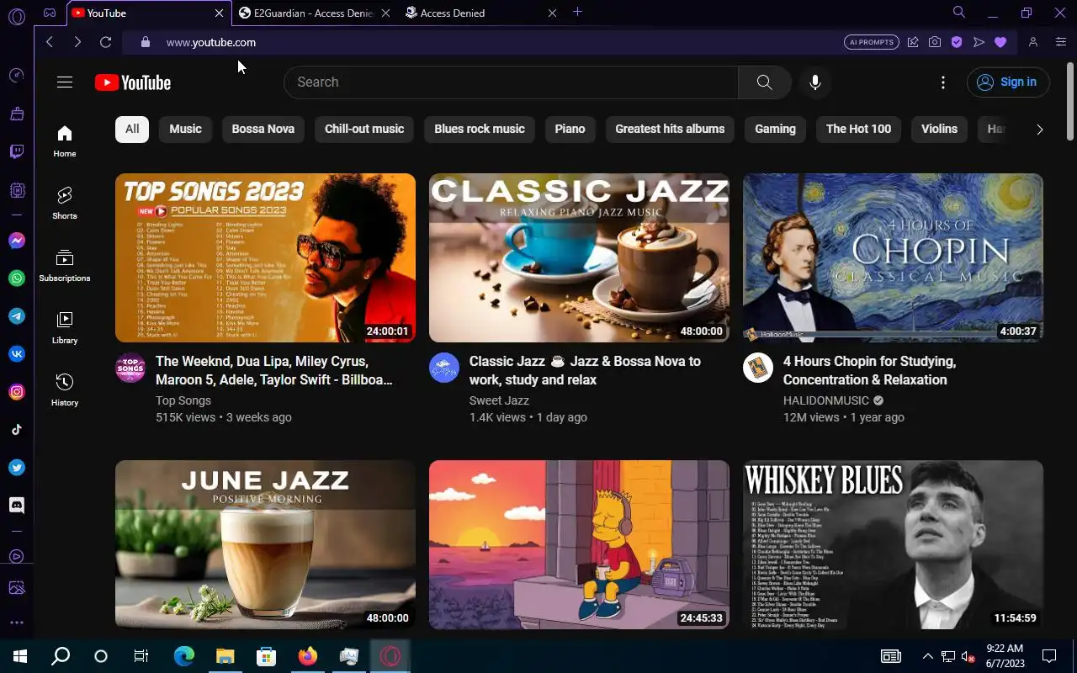Screen dimensions: 1077x673
Task: Open History in YouTube sidebar
Action: [65, 390]
